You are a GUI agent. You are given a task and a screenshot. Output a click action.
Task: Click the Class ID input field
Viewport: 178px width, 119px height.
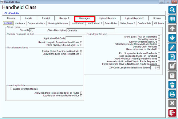pyautogui.click(x=32, y=31)
